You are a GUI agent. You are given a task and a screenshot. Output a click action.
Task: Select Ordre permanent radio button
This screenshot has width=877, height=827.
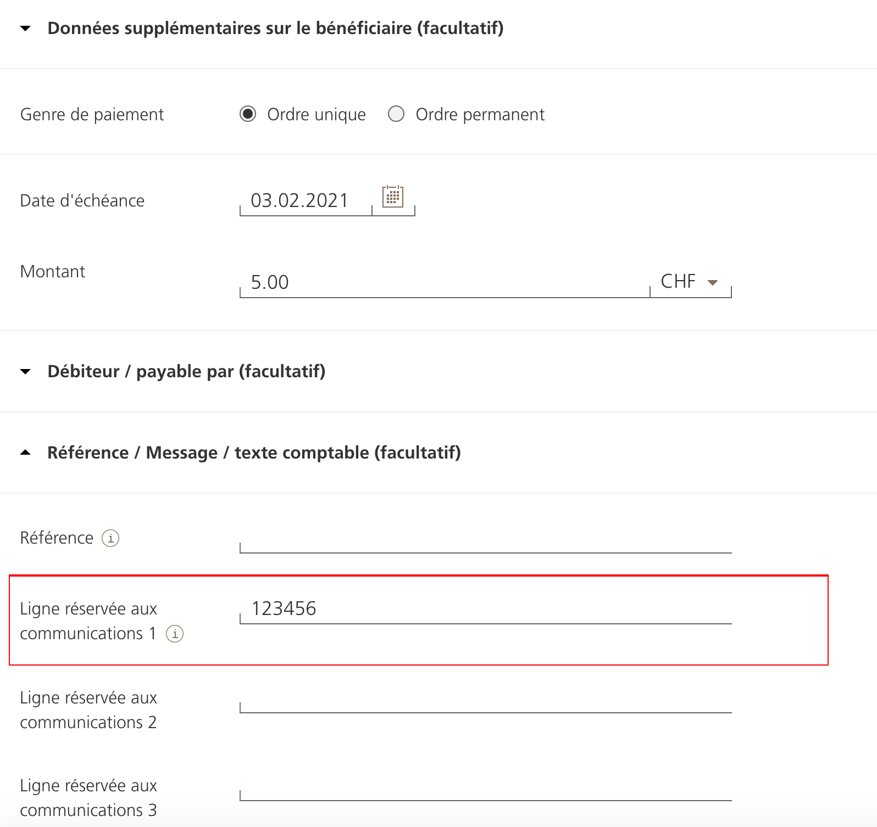pyautogui.click(x=396, y=114)
